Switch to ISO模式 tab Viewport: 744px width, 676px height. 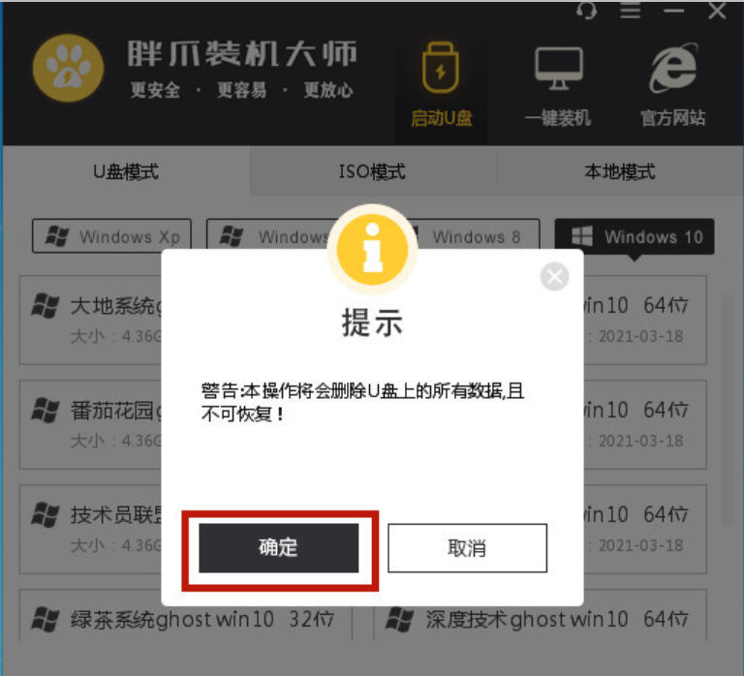click(372, 171)
